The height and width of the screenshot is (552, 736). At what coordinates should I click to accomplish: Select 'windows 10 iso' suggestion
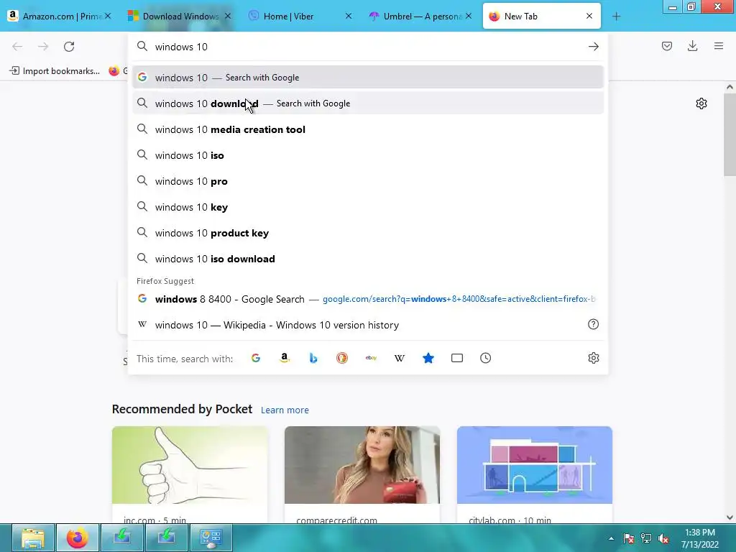pos(368,155)
